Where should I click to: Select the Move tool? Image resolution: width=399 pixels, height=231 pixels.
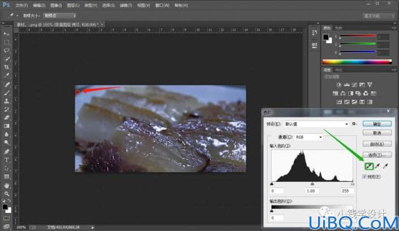coord(7,33)
